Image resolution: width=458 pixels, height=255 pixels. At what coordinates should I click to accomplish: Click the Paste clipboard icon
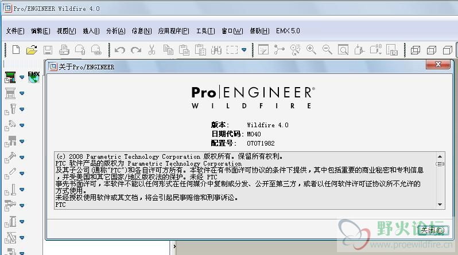tap(184, 50)
